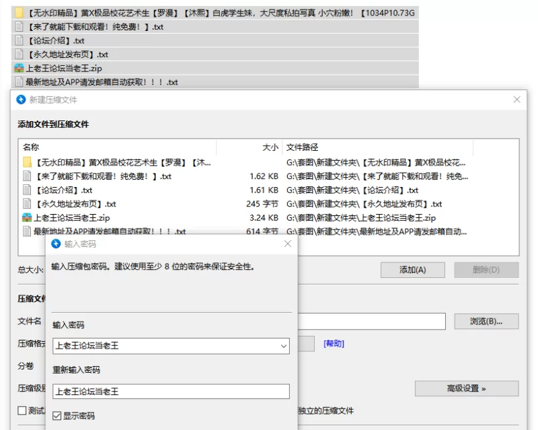Viewport: 538px width, 430px height.
Task: Click the 重新输入密码 text field
Action: click(171, 392)
